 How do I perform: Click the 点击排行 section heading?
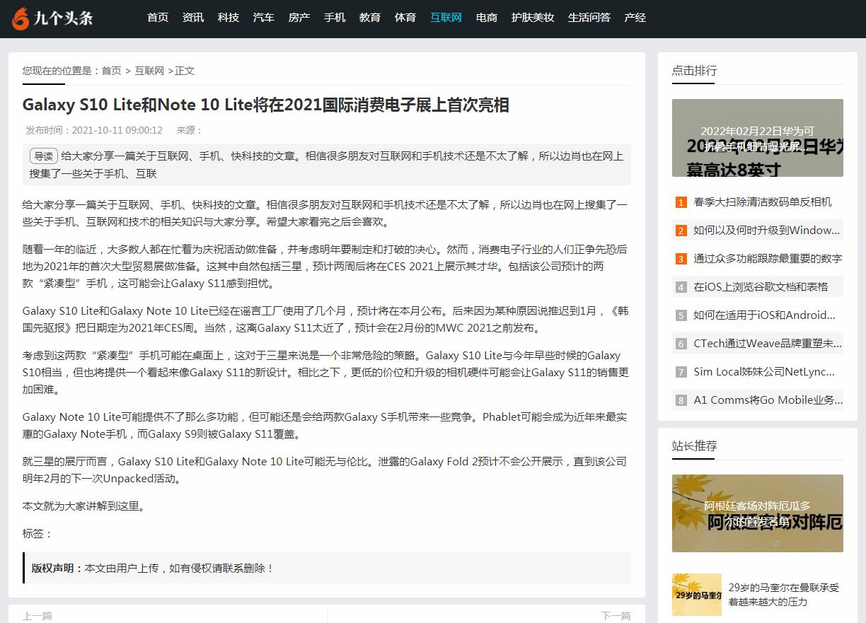pyautogui.click(x=694, y=71)
